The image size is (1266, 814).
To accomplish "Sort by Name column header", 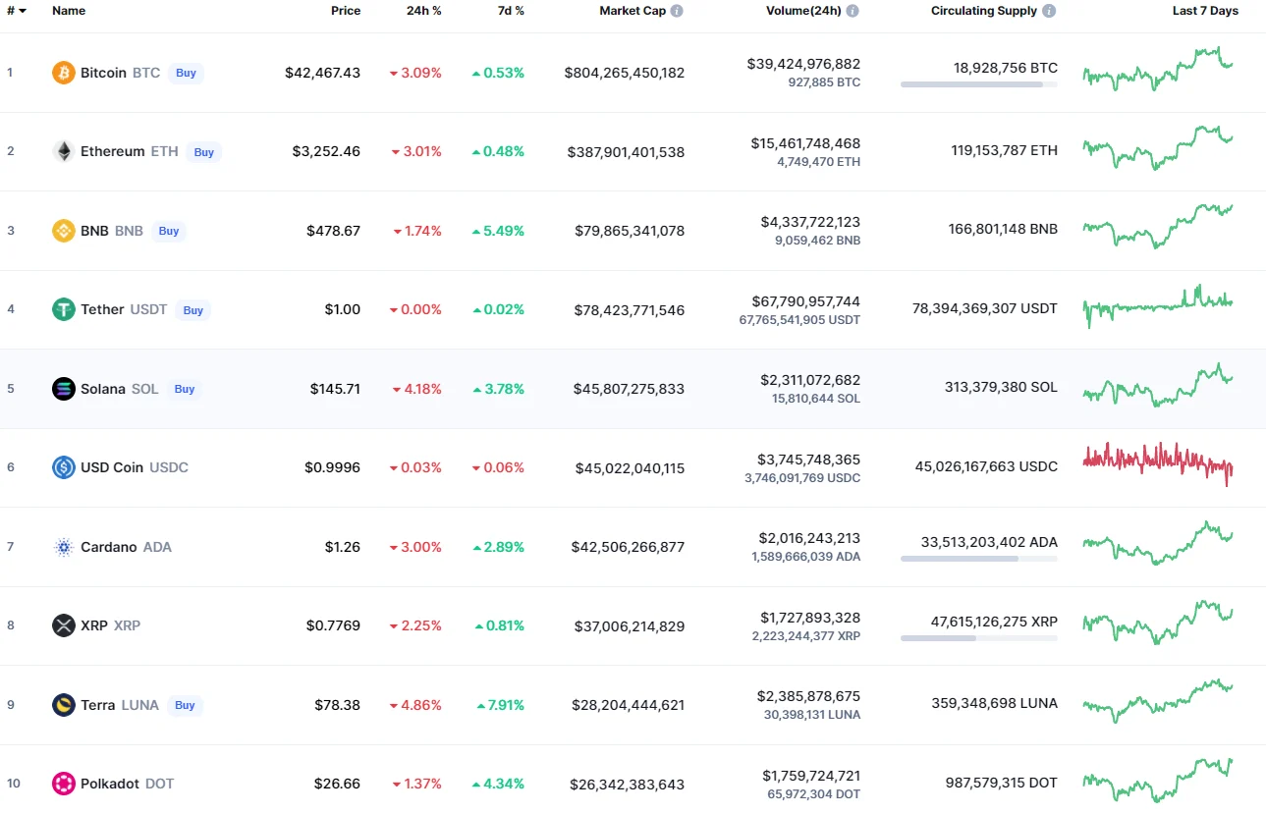I will pyautogui.click(x=69, y=11).
